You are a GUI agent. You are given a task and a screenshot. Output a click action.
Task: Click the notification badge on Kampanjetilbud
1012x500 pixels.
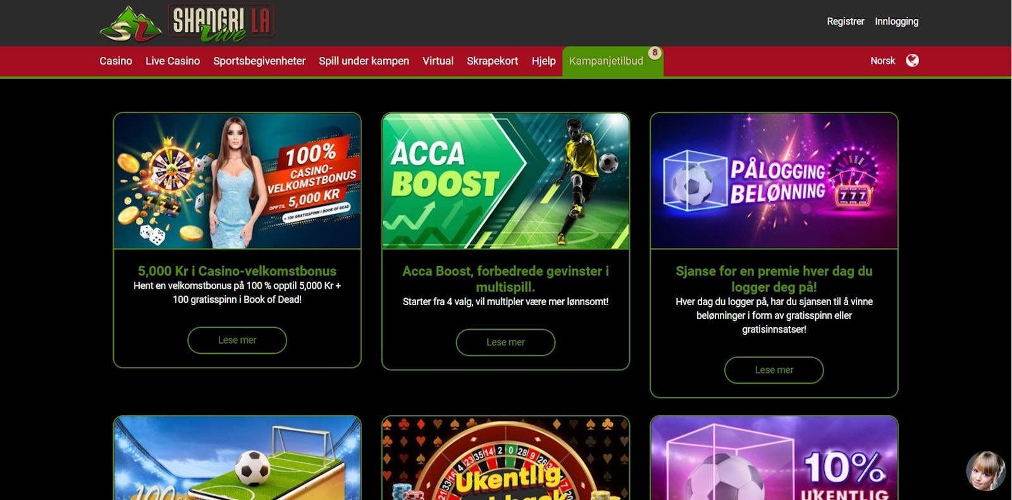click(x=655, y=53)
